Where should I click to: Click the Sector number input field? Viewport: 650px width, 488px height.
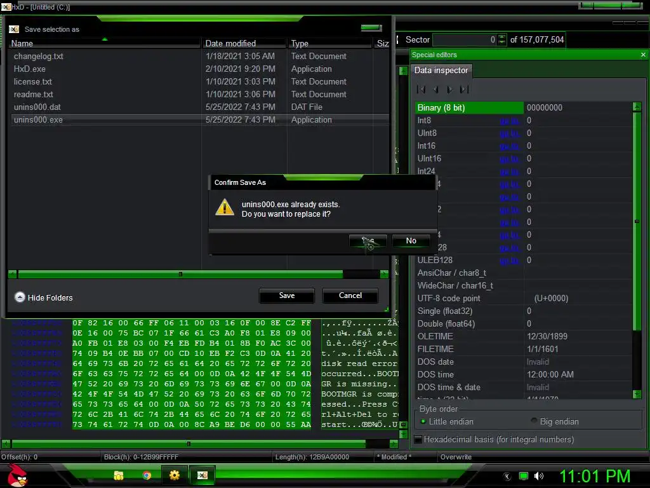click(x=464, y=39)
